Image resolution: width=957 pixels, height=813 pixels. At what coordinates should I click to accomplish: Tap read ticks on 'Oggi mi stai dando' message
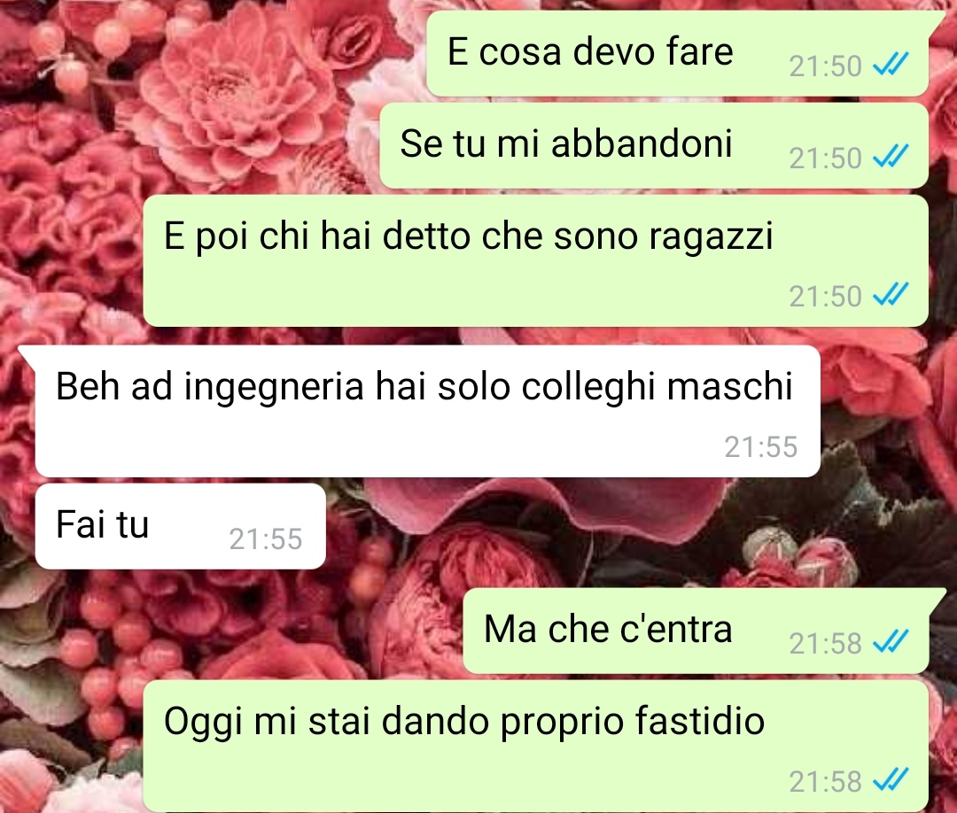click(x=891, y=779)
